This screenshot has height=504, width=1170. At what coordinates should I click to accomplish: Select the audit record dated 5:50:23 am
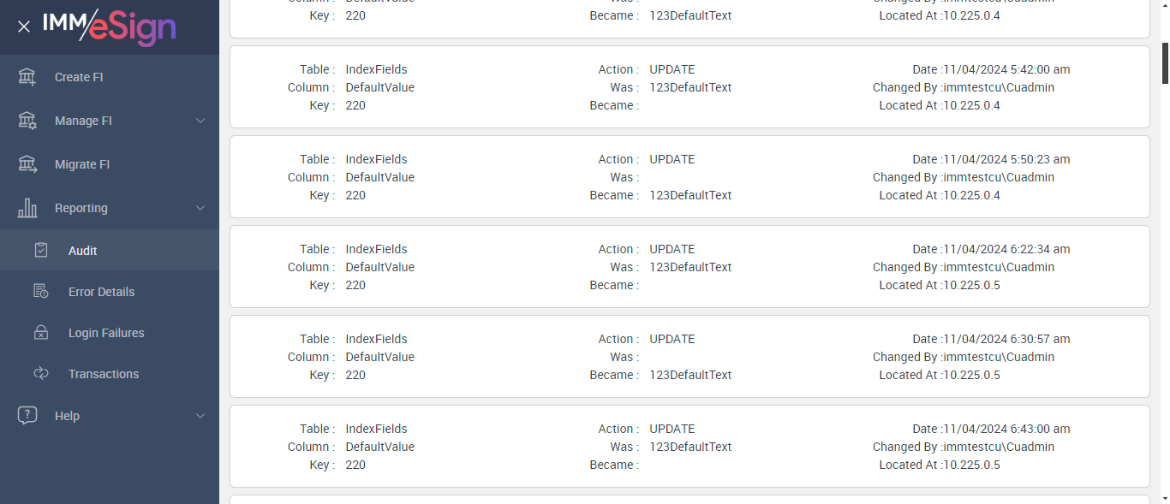(x=689, y=177)
